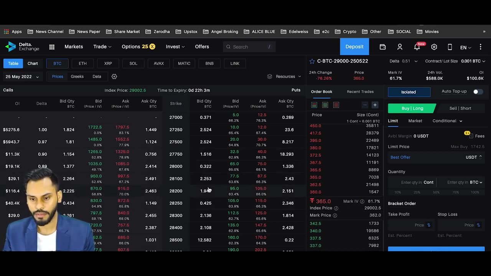
Task: Select ETH underlying asset chip
Action: coord(82,63)
